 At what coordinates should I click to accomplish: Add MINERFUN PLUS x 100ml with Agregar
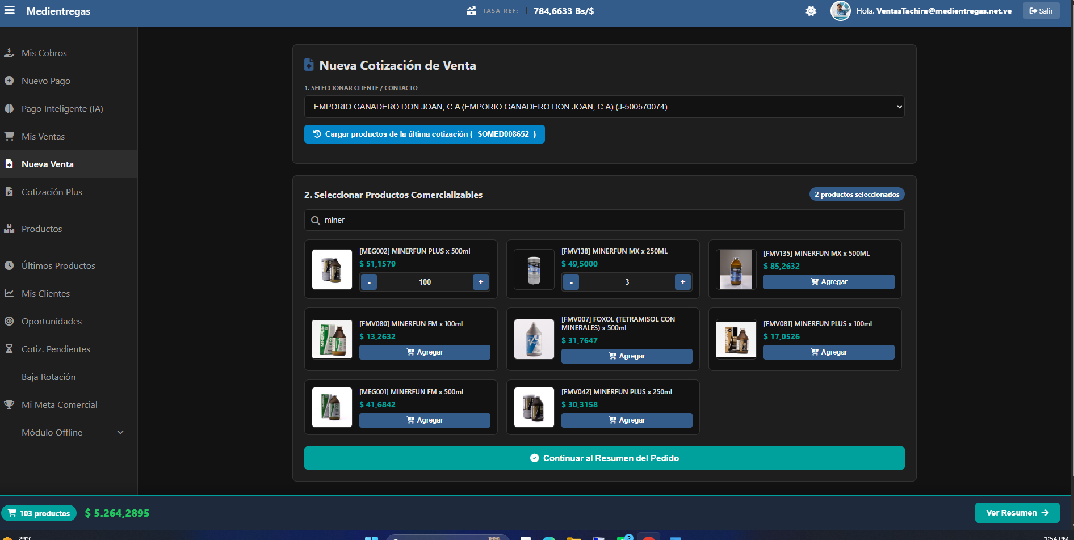click(x=829, y=352)
